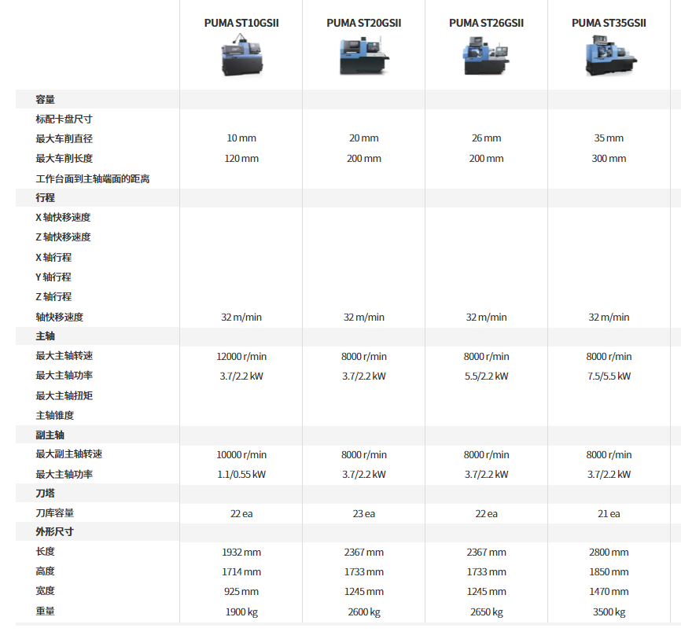Image resolution: width=681 pixels, height=639 pixels.
Task: Select the 1900 kg weight value
Action: pos(241,611)
